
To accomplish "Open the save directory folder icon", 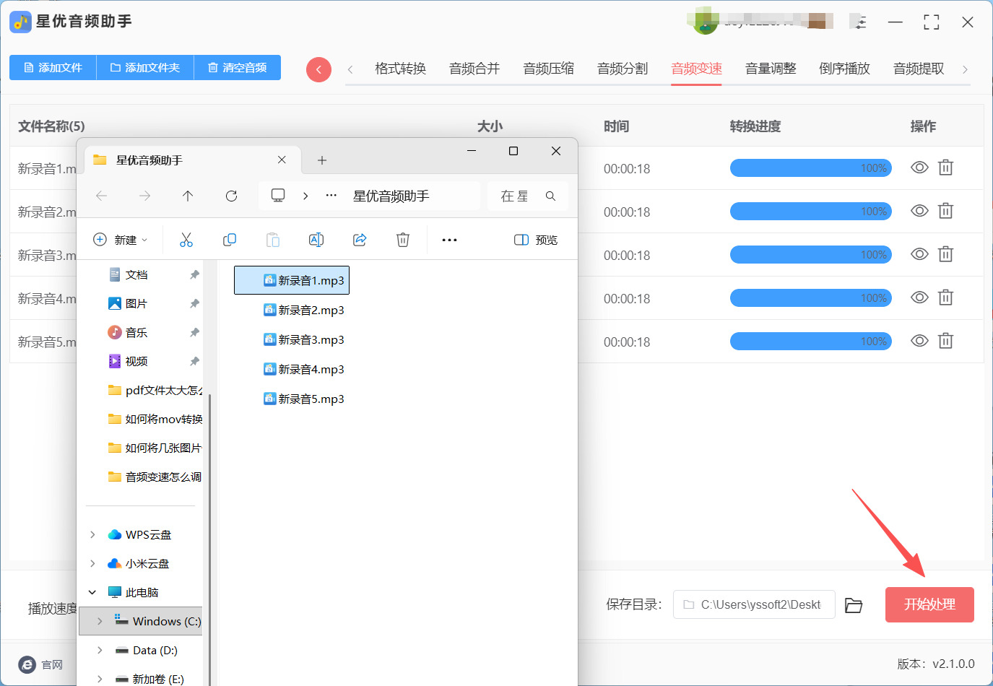I will point(854,605).
